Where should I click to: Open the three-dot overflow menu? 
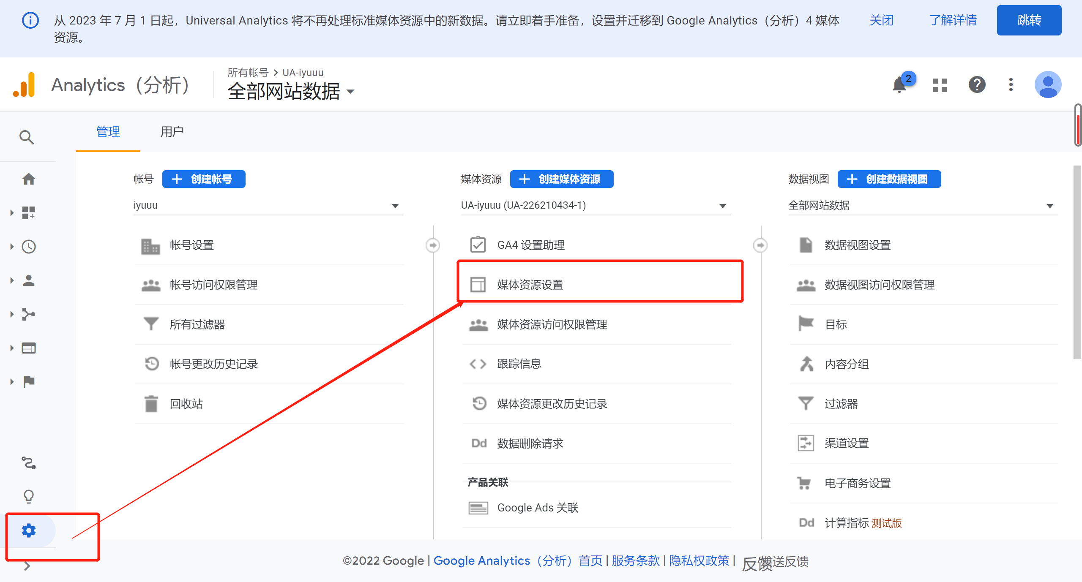1011,84
